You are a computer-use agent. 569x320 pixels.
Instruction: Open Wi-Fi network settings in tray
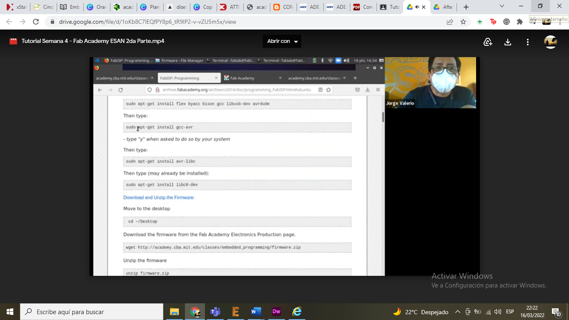tap(488, 312)
